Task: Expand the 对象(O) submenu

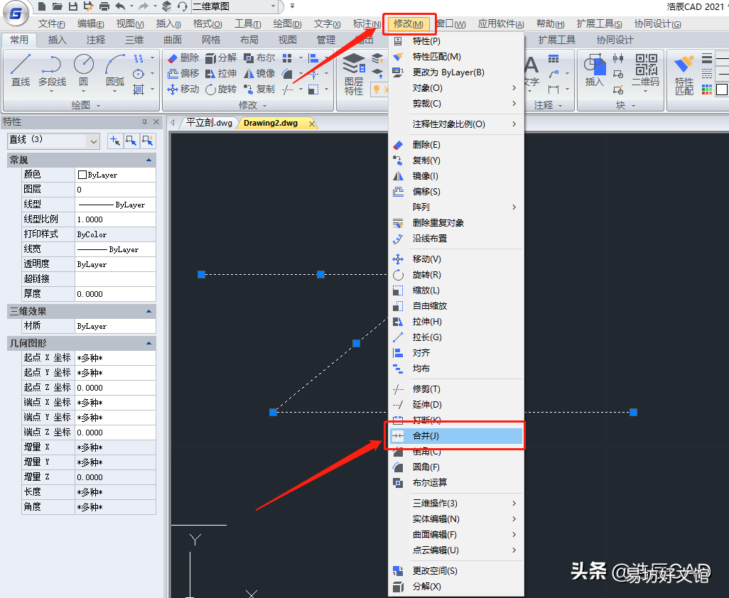Action: (456, 88)
